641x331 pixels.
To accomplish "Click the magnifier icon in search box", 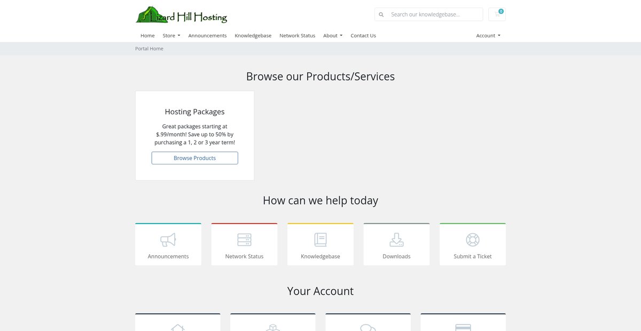I will 381,14.
